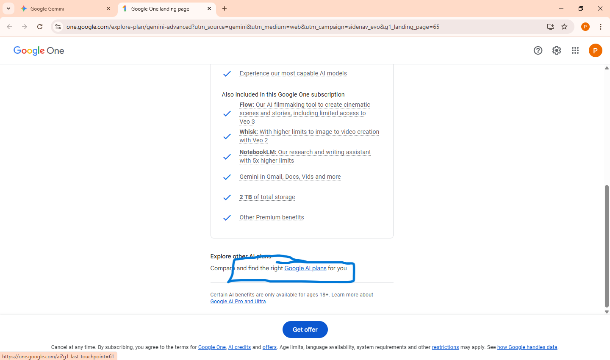Image resolution: width=610 pixels, height=360 pixels.
Task: Close the Google One landing page tab
Action: click(209, 8)
